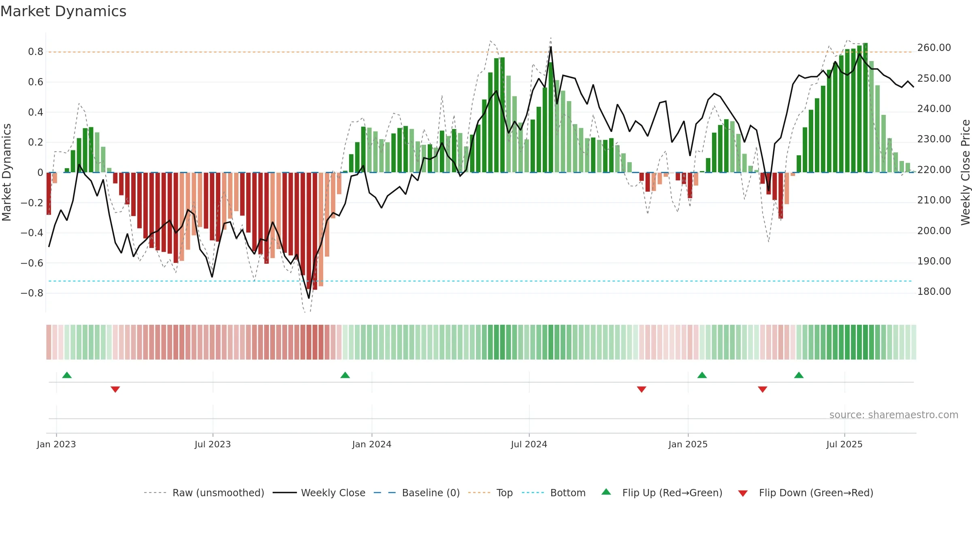Click the 0.6 left axis tick label
Screen dimensions: 972x546
(36, 82)
